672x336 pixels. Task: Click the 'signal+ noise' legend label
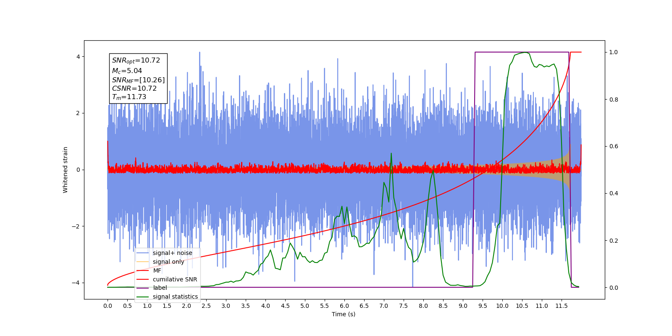click(172, 253)
